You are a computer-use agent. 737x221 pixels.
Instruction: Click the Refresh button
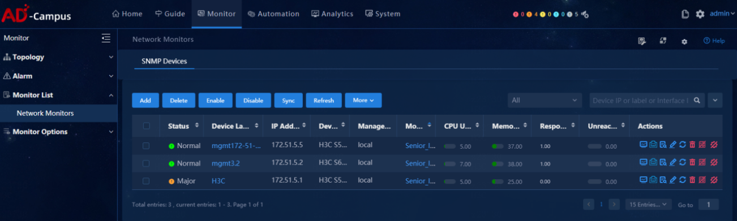tap(324, 100)
